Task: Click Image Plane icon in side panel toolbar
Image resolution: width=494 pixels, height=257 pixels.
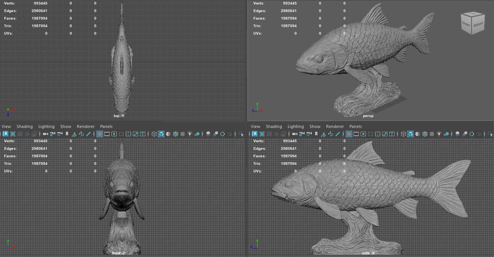Action: pos(323,134)
